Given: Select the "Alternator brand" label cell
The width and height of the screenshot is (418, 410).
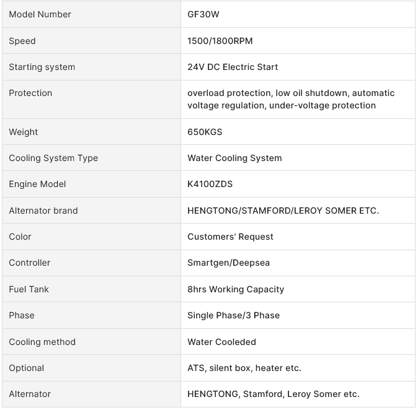Looking at the screenshot, I should point(43,211).
